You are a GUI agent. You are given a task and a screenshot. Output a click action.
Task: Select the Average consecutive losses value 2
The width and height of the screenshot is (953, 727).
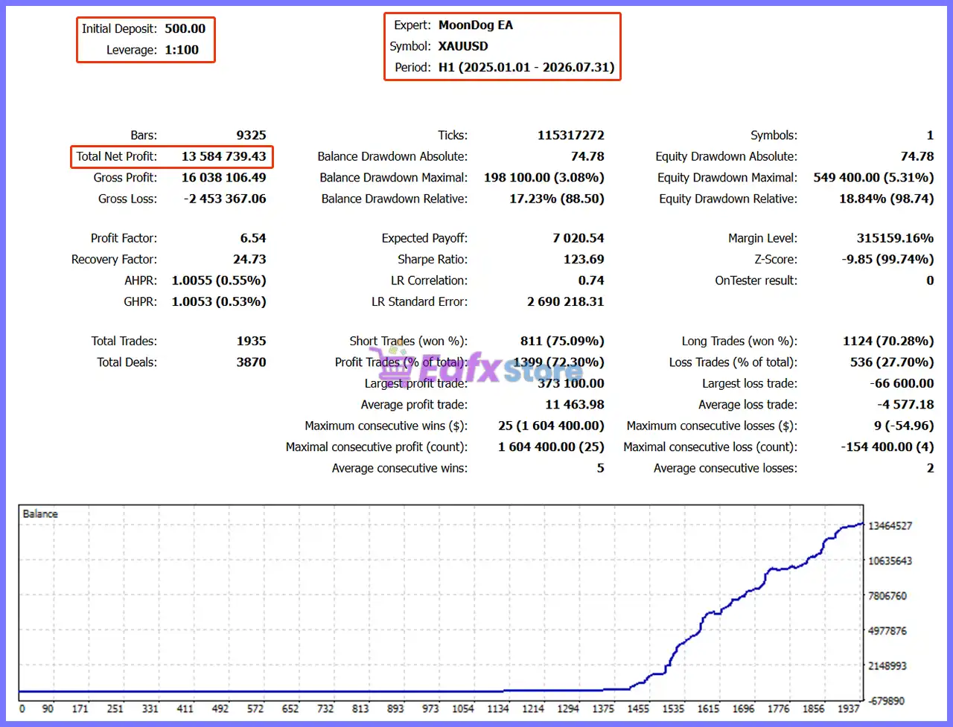[930, 468]
